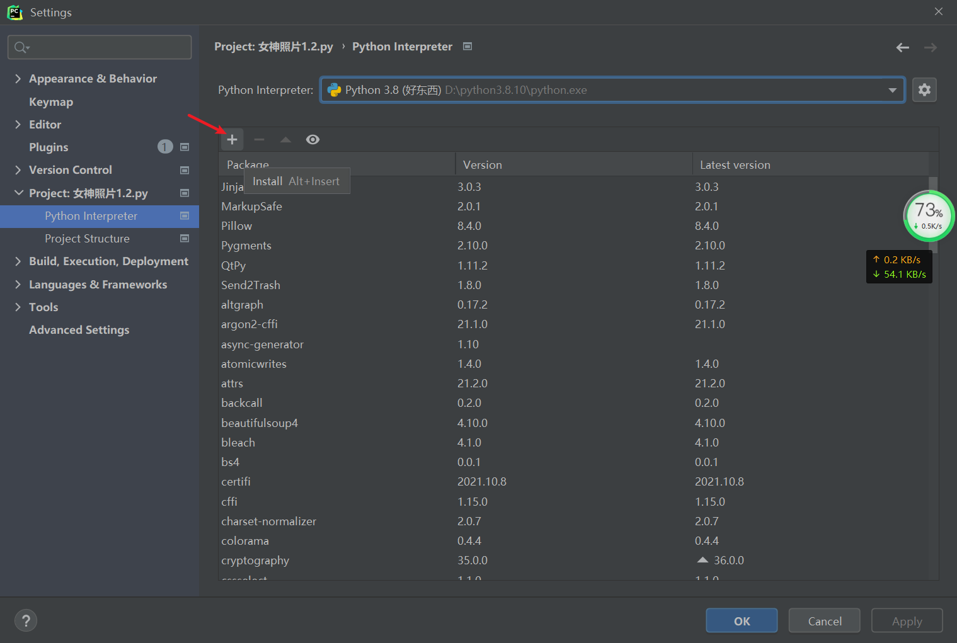This screenshot has height=643, width=957.
Task: Click the help question mark button
Action: pos(26,620)
